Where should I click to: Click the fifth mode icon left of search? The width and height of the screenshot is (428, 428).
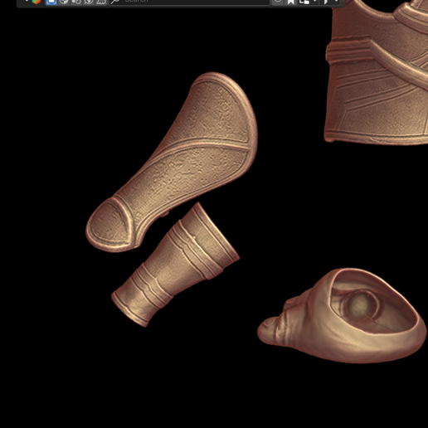101,2
